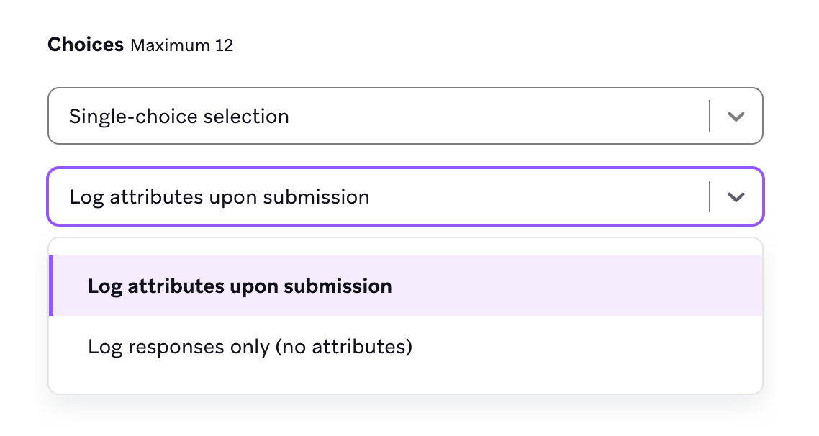Click the highlighted lavender row in the options list

click(405, 286)
